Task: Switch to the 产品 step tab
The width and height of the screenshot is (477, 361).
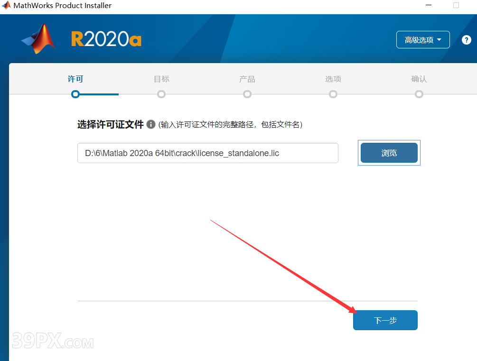Action: [x=247, y=79]
